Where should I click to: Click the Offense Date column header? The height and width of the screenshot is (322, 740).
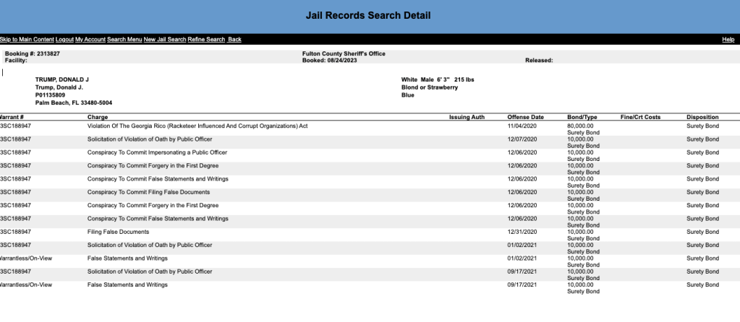pyautogui.click(x=526, y=116)
